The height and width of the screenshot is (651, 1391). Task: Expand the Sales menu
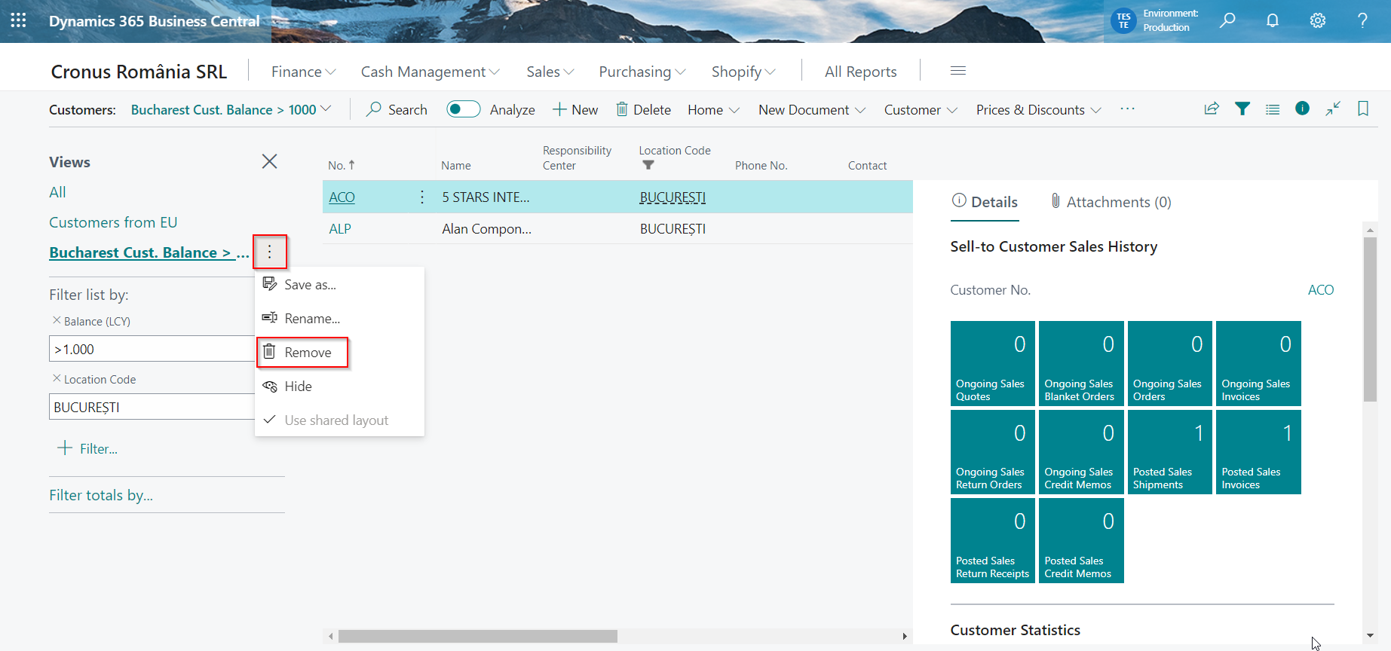pos(550,72)
